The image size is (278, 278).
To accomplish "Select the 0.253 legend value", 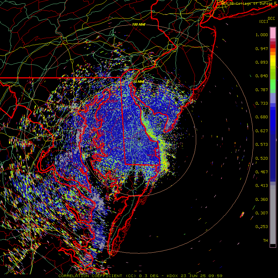I will pos(262,227).
